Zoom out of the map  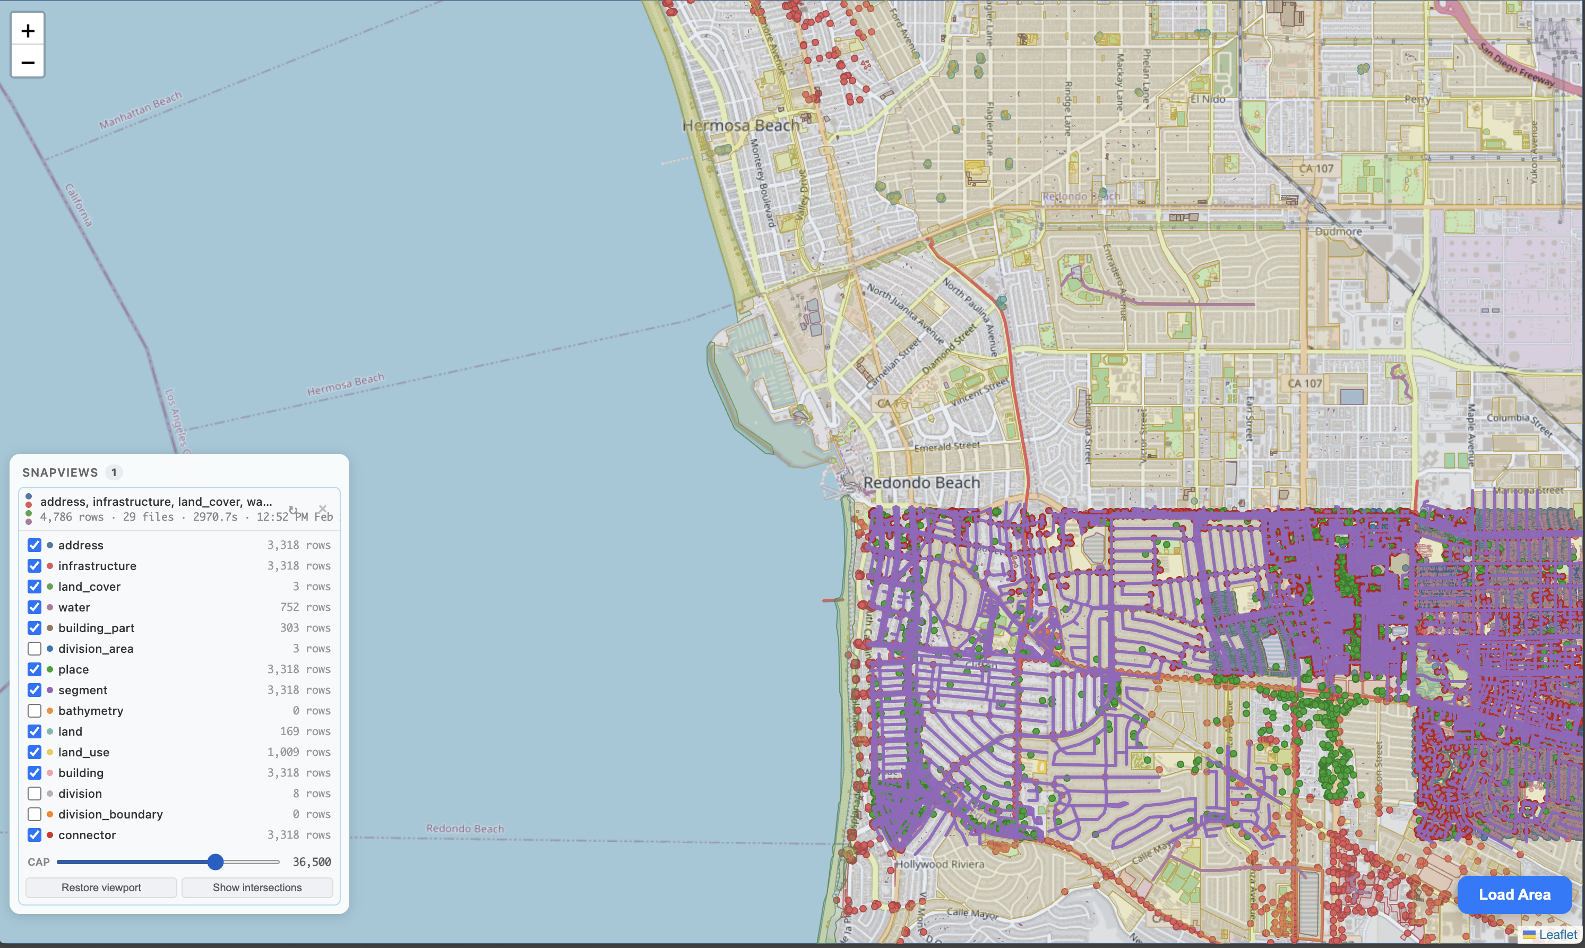[28, 63]
